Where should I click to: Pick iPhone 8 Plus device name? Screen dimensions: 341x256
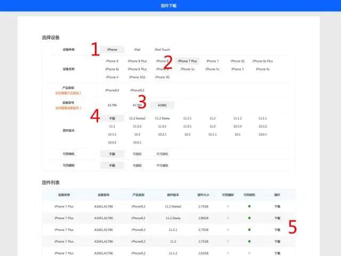(137, 61)
